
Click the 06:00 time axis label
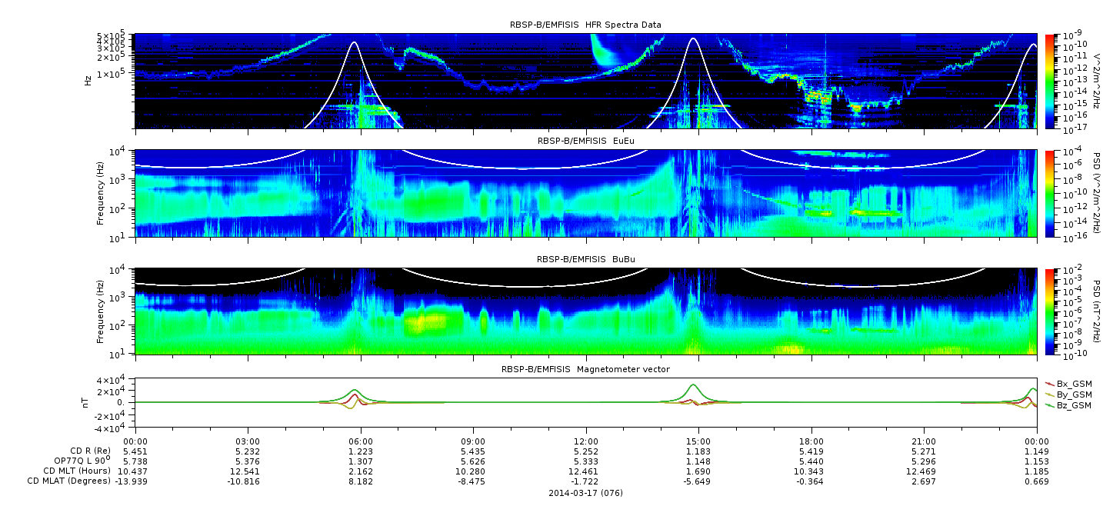[x=361, y=441]
